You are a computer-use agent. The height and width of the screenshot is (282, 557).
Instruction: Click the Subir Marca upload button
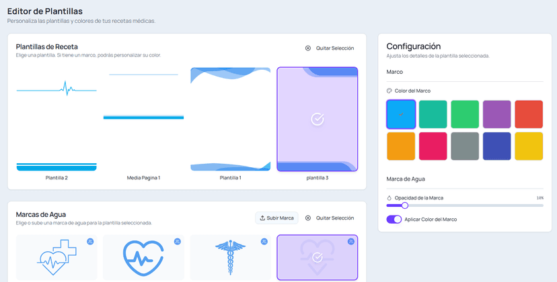pyautogui.click(x=276, y=218)
